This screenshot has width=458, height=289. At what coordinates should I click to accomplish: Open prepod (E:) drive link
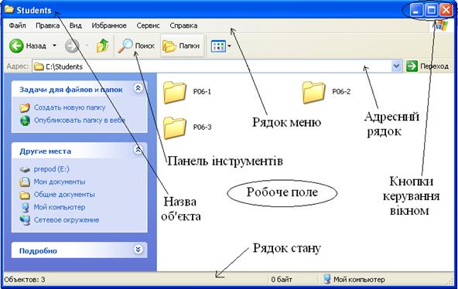[51, 169]
